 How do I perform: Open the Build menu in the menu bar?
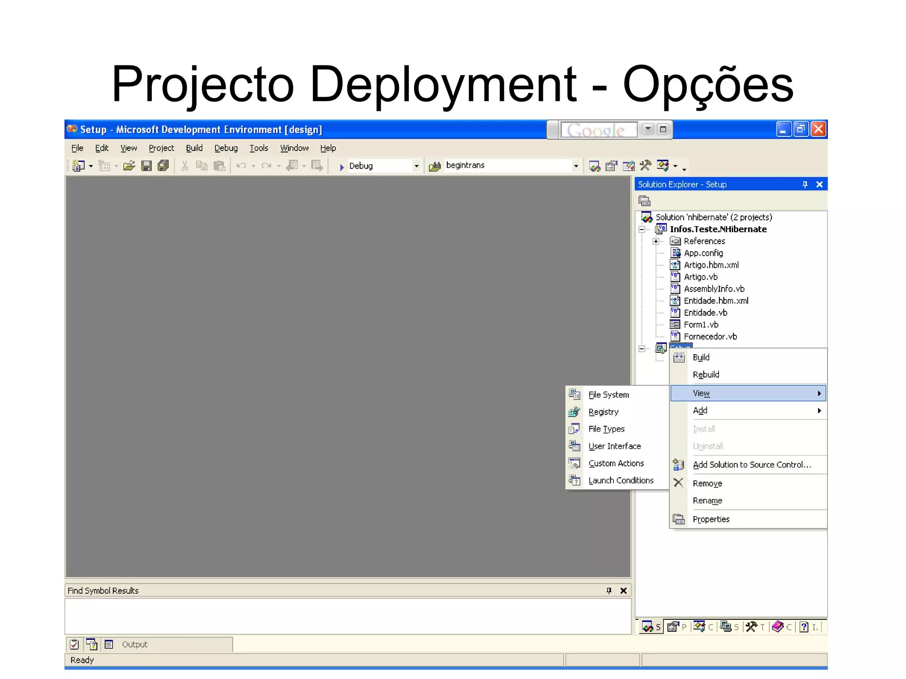click(194, 148)
